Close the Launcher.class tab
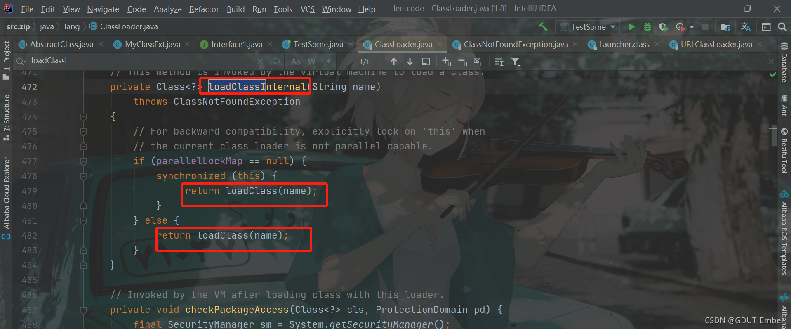Viewport: 791px width, 329px height. pyautogui.click(x=657, y=44)
